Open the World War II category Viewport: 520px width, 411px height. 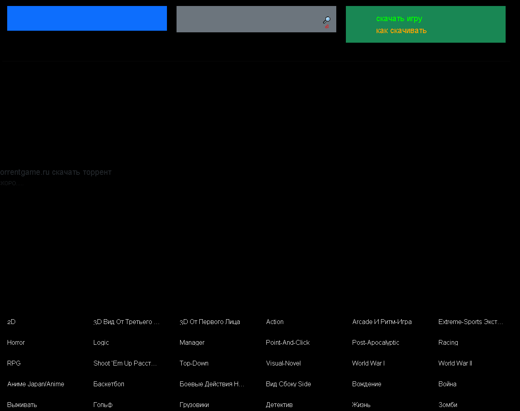455,364
